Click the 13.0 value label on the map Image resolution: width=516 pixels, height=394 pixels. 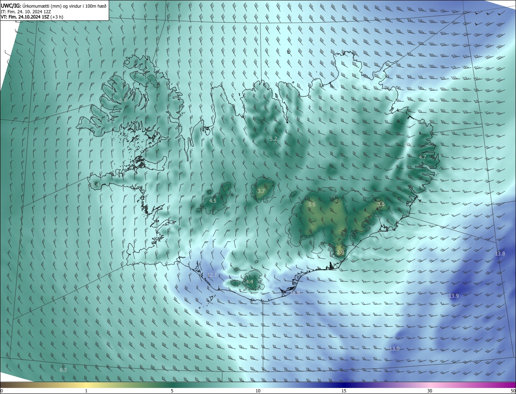pyautogui.click(x=394, y=348)
